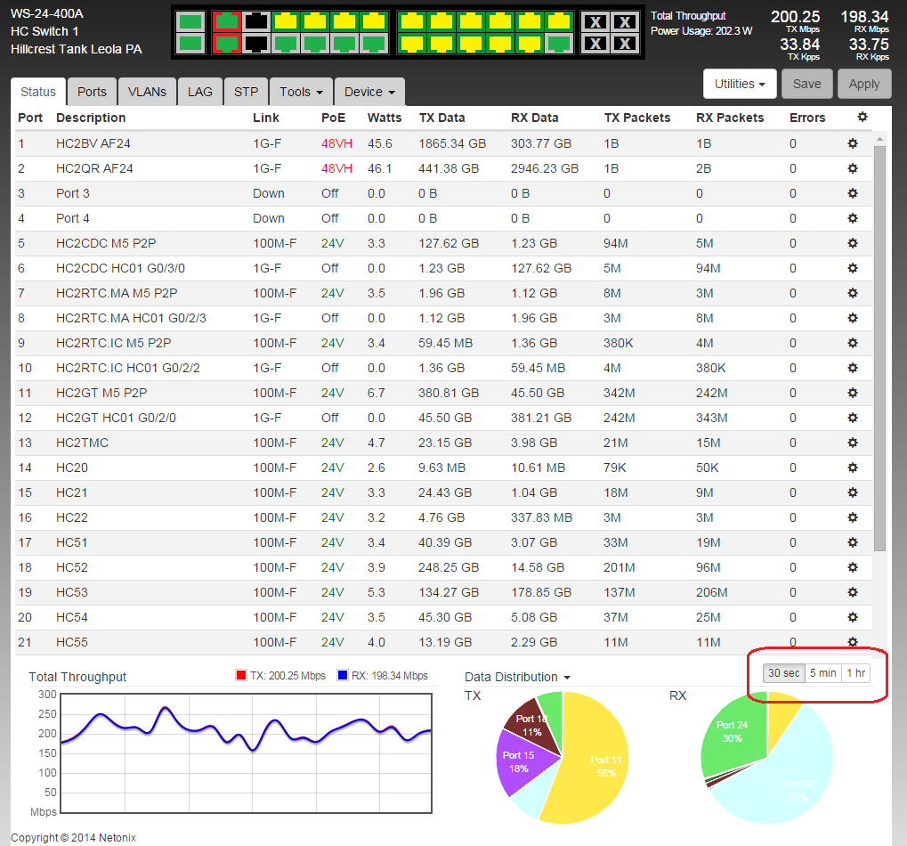Expand the Utilities dropdown

(x=740, y=84)
